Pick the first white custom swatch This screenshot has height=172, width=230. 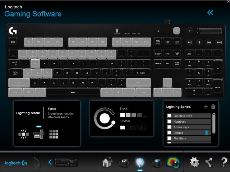pos(122,128)
